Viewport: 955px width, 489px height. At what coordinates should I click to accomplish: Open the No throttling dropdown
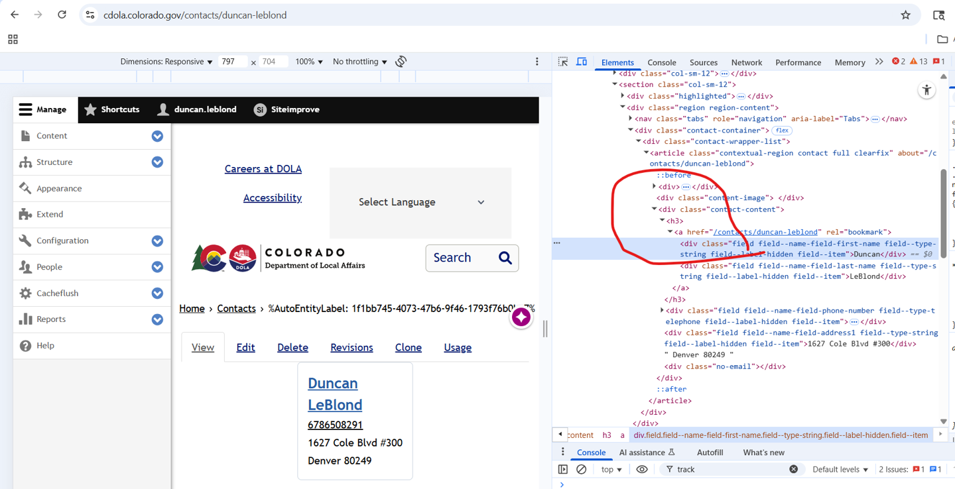pyautogui.click(x=359, y=62)
